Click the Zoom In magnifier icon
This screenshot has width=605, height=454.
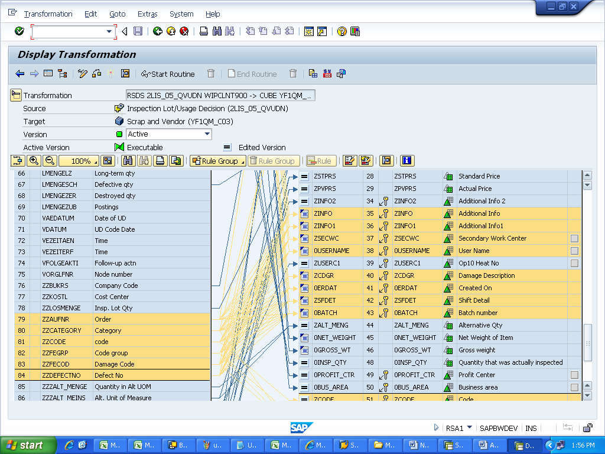[x=34, y=161]
